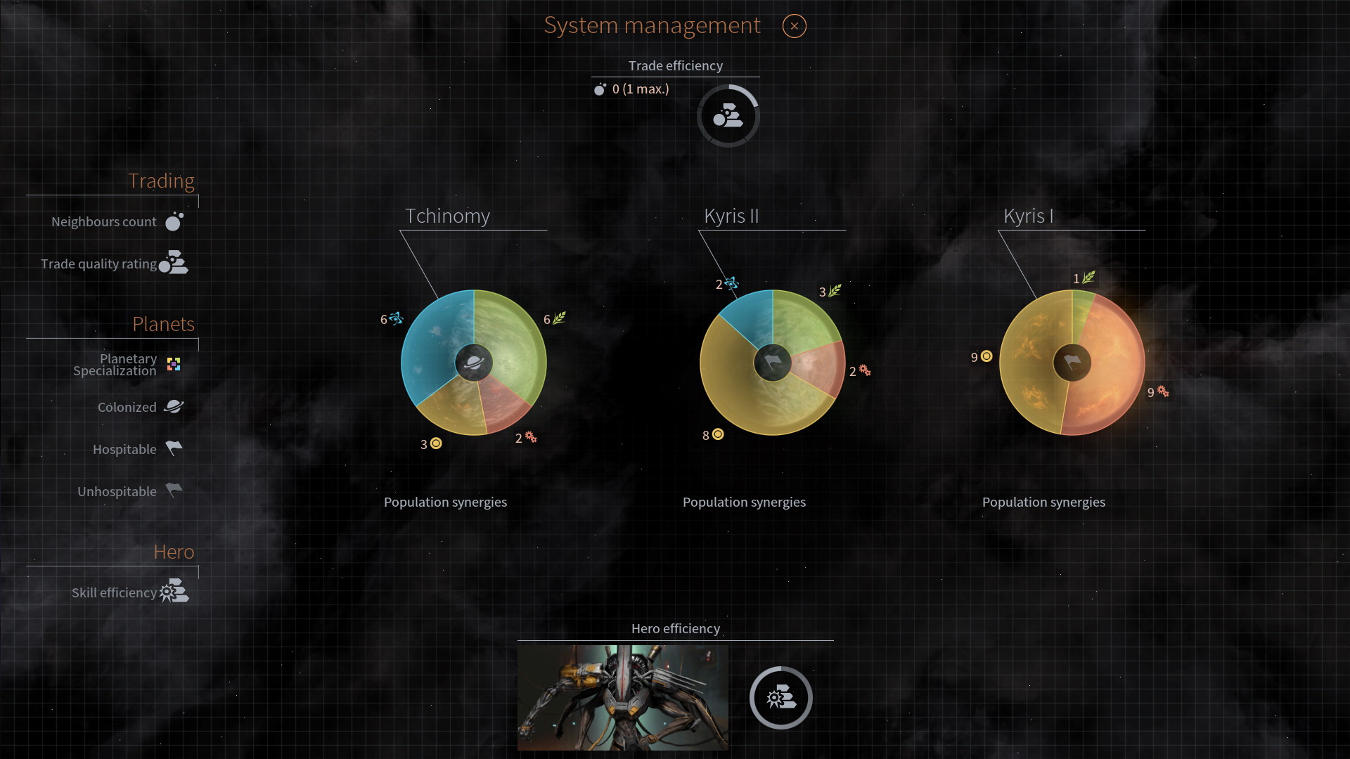Click Population synergies label for Tchinomy

pyautogui.click(x=446, y=501)
